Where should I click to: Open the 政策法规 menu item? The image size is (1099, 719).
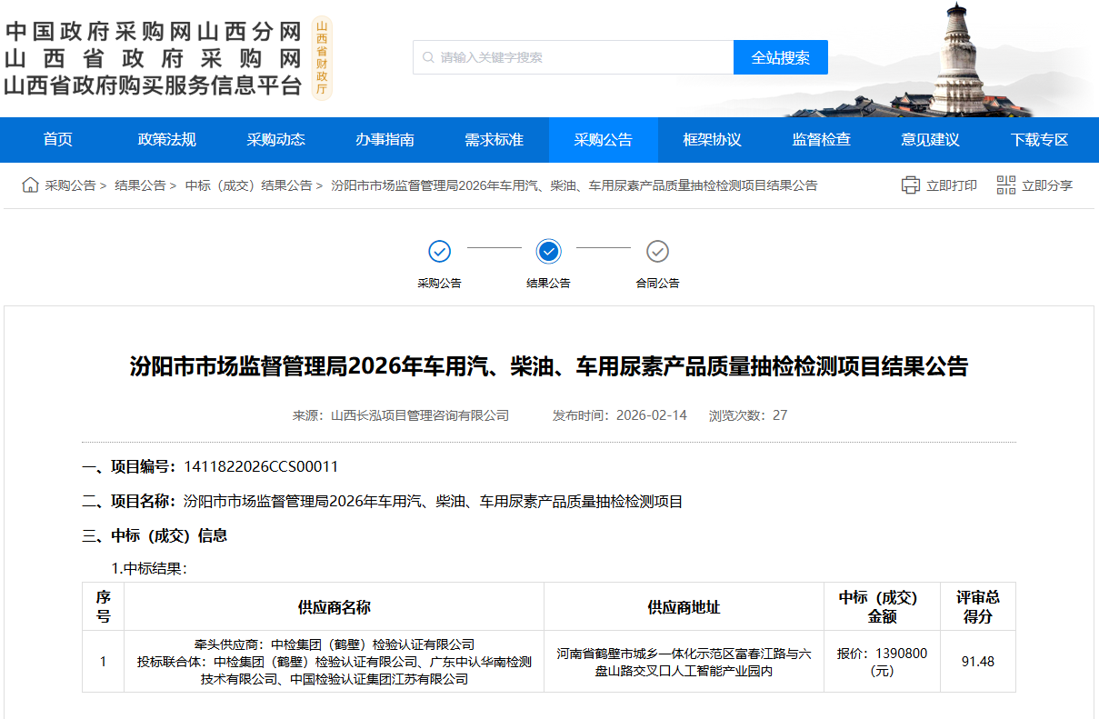point(167,140)
